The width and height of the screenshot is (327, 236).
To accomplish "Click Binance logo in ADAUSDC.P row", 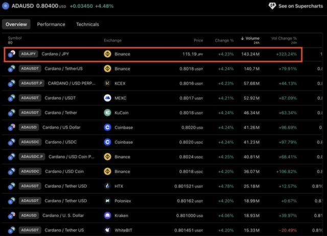I will pos(108,157).
